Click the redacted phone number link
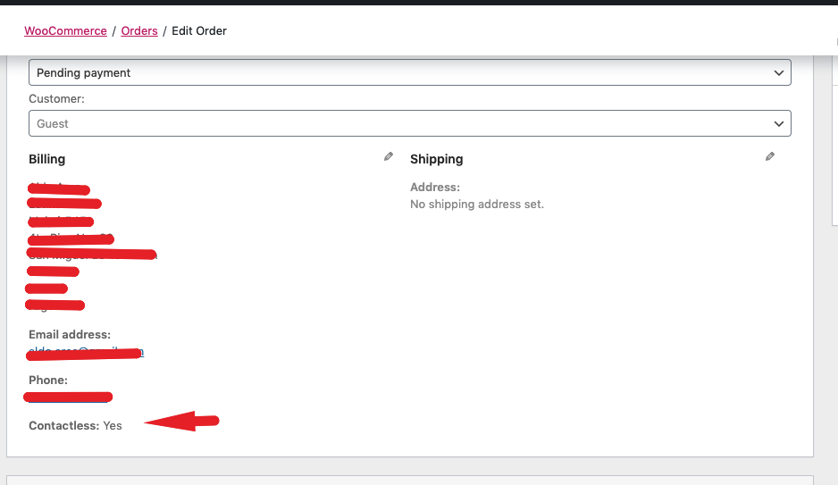The height and width of the screenshot is (485, 838). coord(68,397)
